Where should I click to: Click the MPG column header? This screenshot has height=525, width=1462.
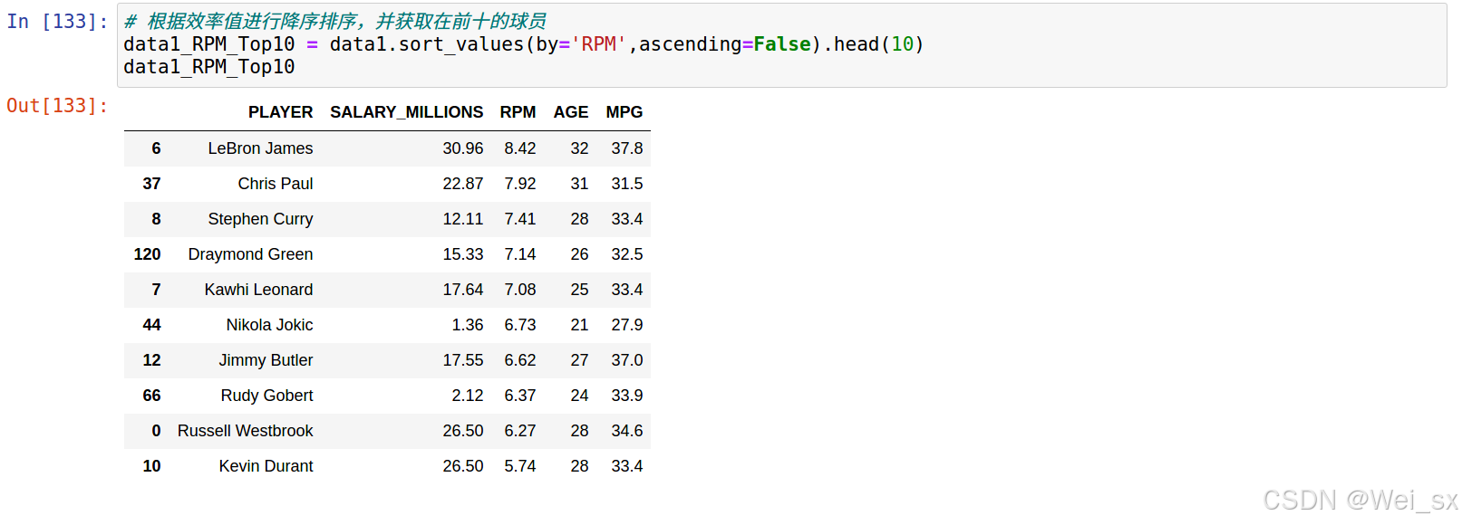624,112
